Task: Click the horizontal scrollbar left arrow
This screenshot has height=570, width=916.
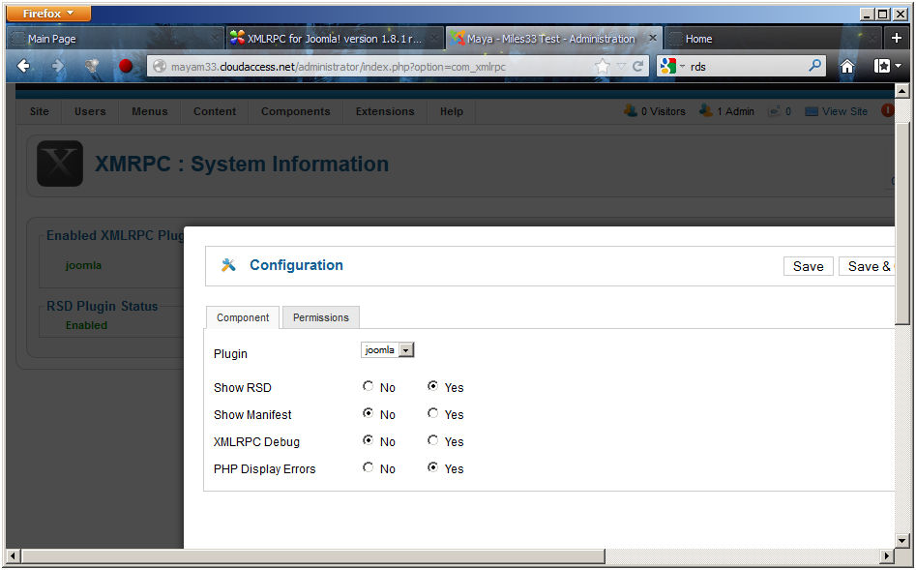Action: click(14, 555)
